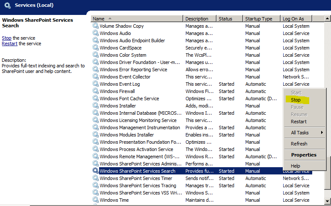Image resolution: width=331 pixels, height=206 pixels.
Task: Click the Windows Driver Foundation gear icon
Action: (95, 62)
